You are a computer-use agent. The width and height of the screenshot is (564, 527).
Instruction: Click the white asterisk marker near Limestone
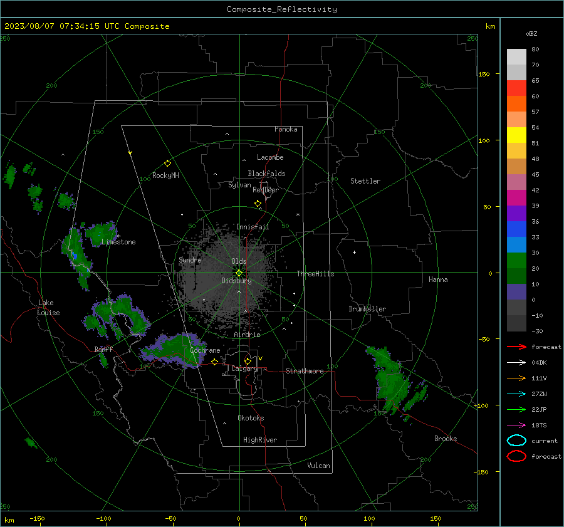(x=118, y=236)
